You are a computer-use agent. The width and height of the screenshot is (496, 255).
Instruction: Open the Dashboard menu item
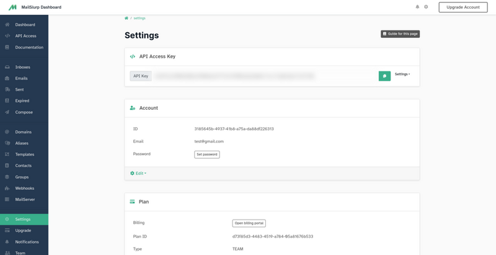click(x=25, y=25)
